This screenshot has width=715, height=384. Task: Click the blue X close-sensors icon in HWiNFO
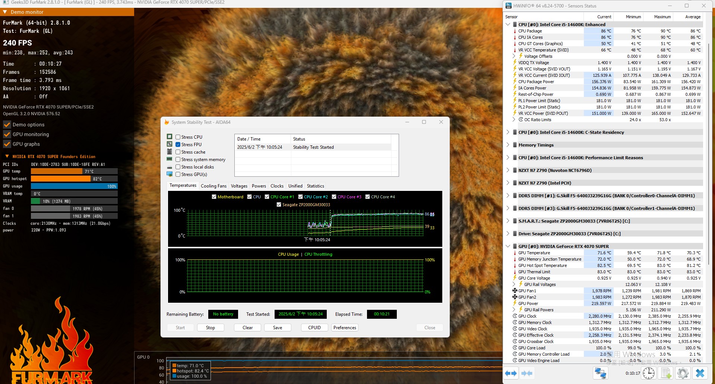(700, 373)
